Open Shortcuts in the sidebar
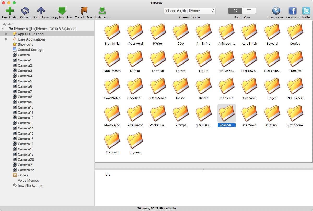Image resolution: width=313 pixels, height=211 pixels. 25,44
